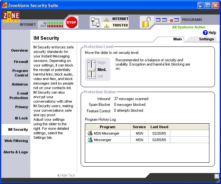
Task: Click the PROGRAMS label
Action: point(192,20)
